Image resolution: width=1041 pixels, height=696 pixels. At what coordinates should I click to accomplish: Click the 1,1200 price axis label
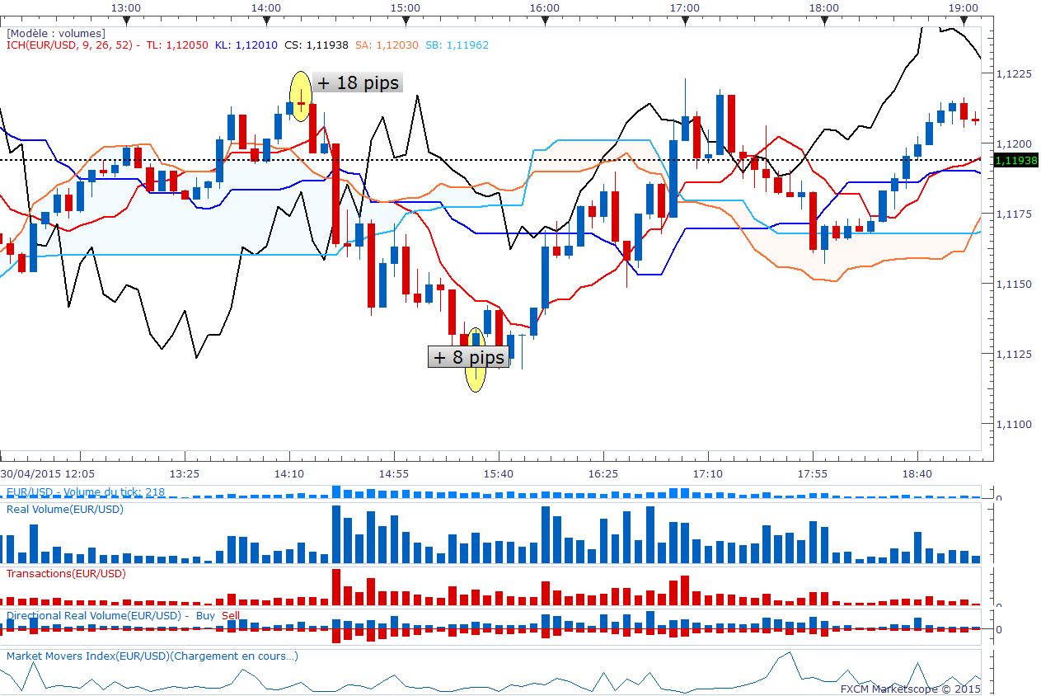(1015, 144)
